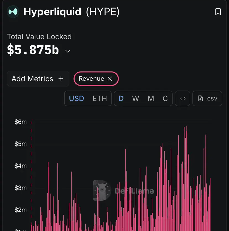
Task: Switch chart denomination to USD
Action: 77,99
